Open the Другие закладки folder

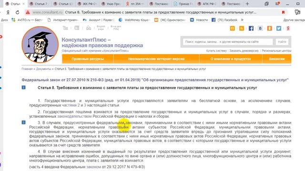click(294, 20)
